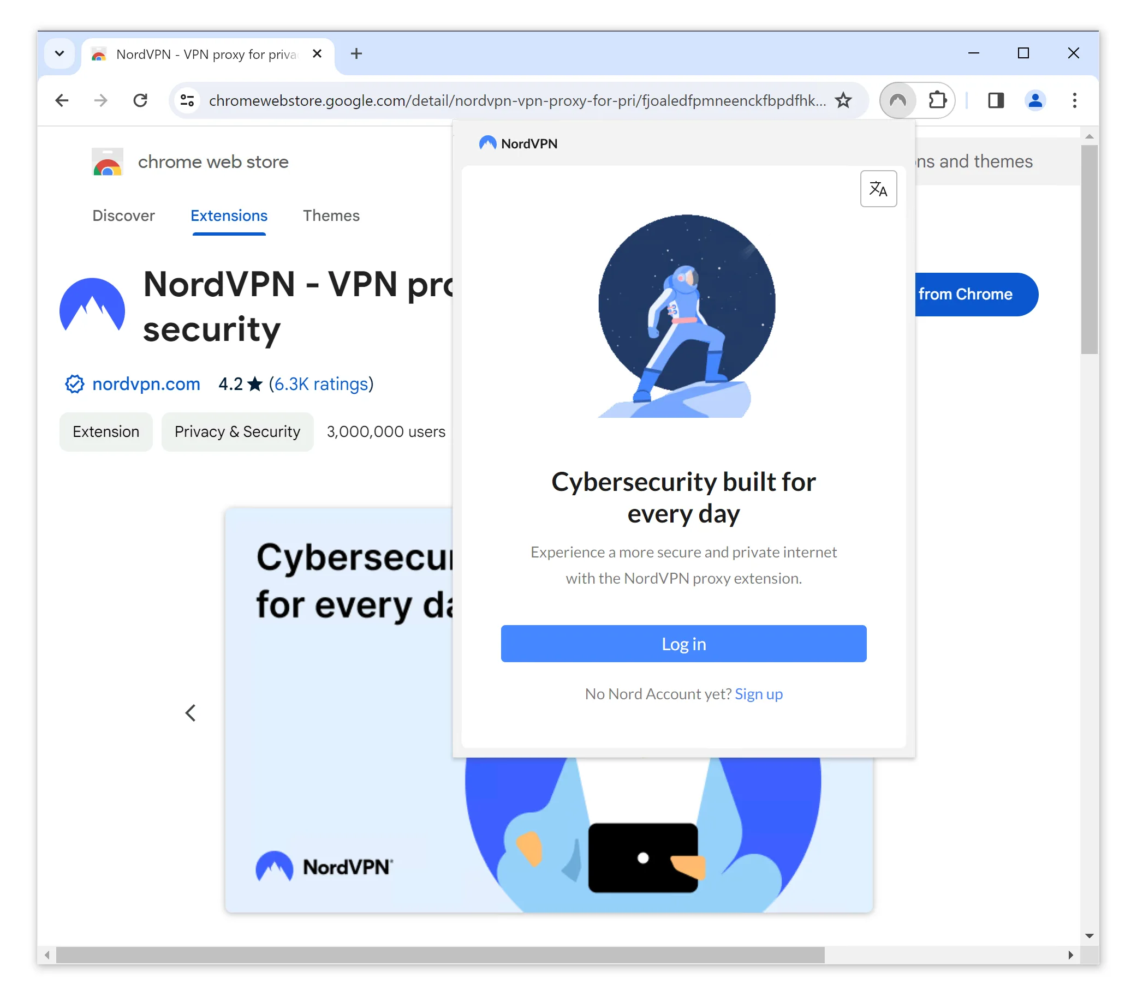
Task: Select the Extensions tab in Web Store
Action: coord(229,215)
